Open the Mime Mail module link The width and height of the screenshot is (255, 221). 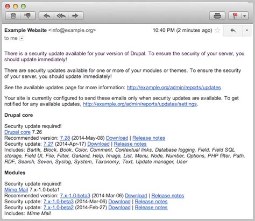tap(16, 190)
